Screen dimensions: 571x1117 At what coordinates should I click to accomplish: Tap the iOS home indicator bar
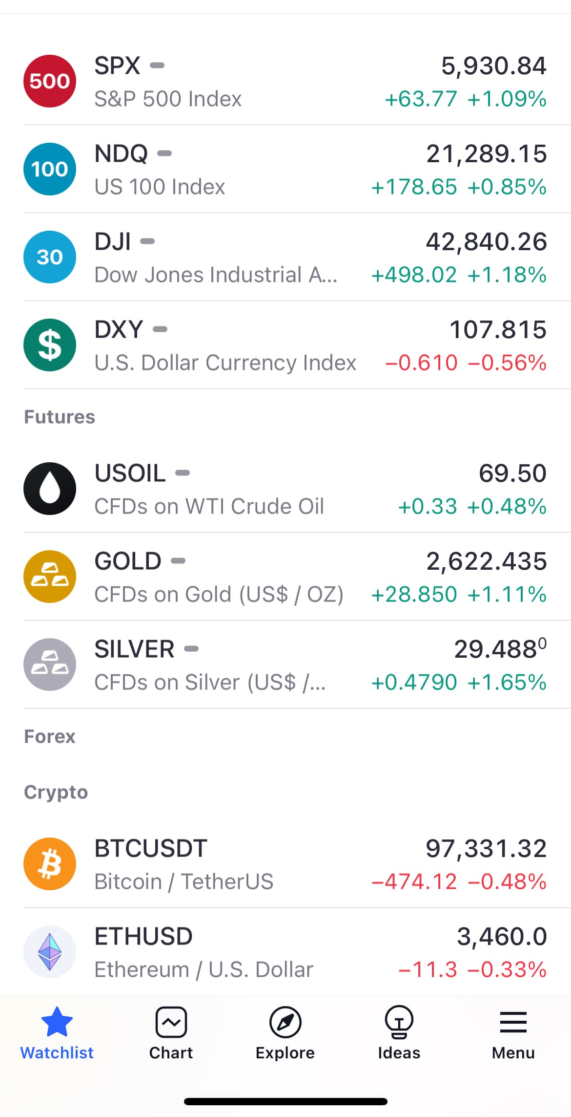[285, 1101]
